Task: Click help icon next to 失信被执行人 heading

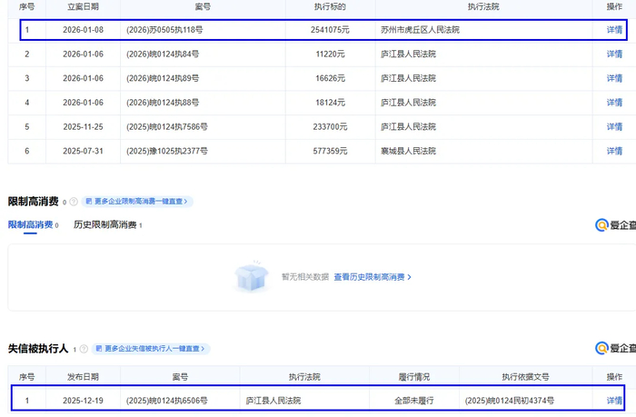Action: 84,349
